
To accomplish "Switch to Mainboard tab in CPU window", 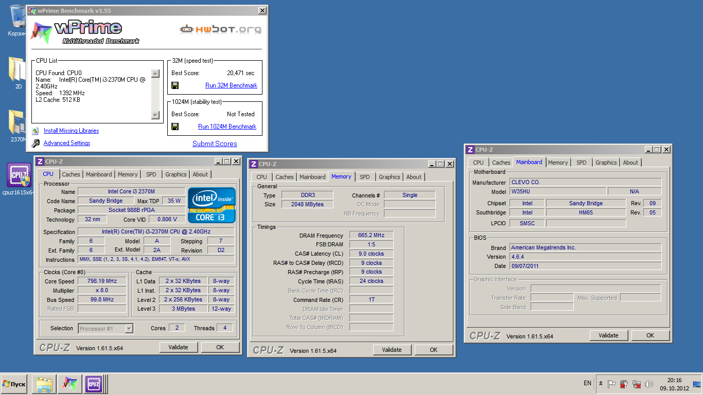I will (99, 174).
